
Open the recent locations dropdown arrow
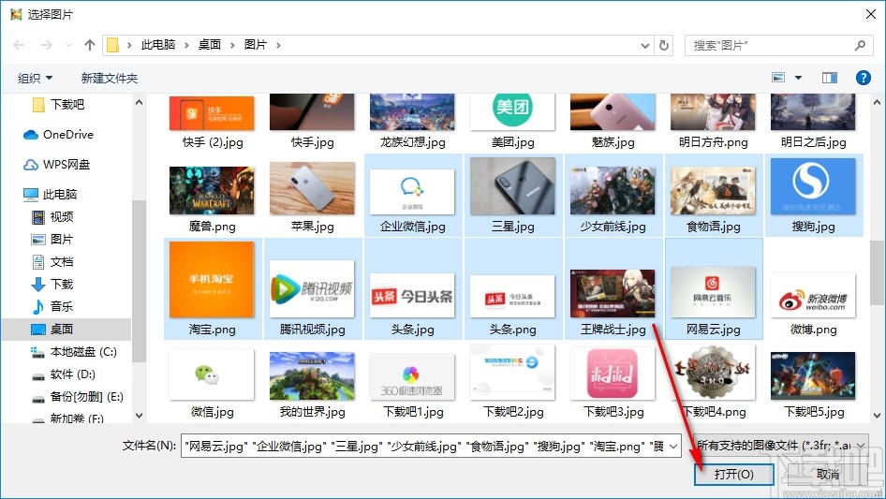[x=68, y=45]
